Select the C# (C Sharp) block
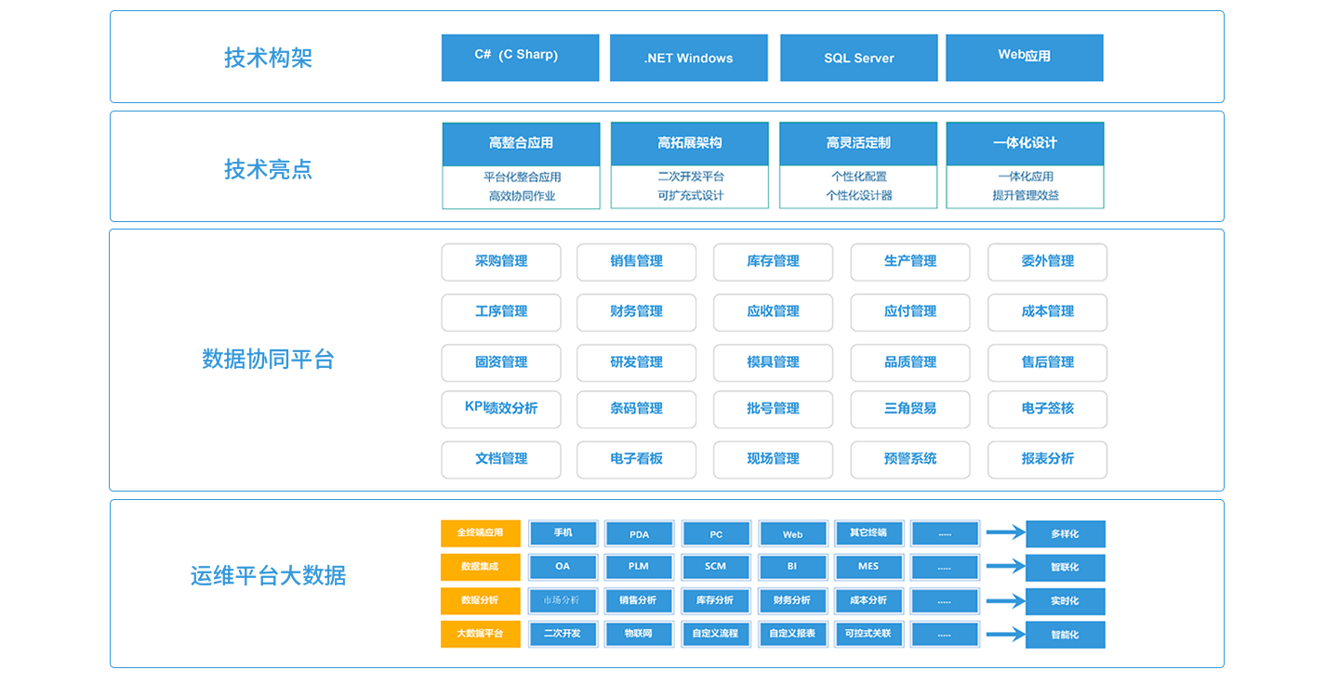Image resolution: width=1339 pixels, height=683 pixels. (x=520, y=58)
